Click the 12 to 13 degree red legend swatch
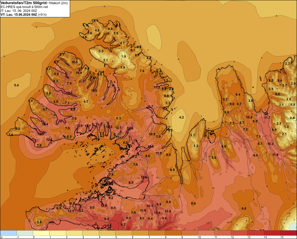This screenshot has width=297, height=239. (x=239, y=233)
